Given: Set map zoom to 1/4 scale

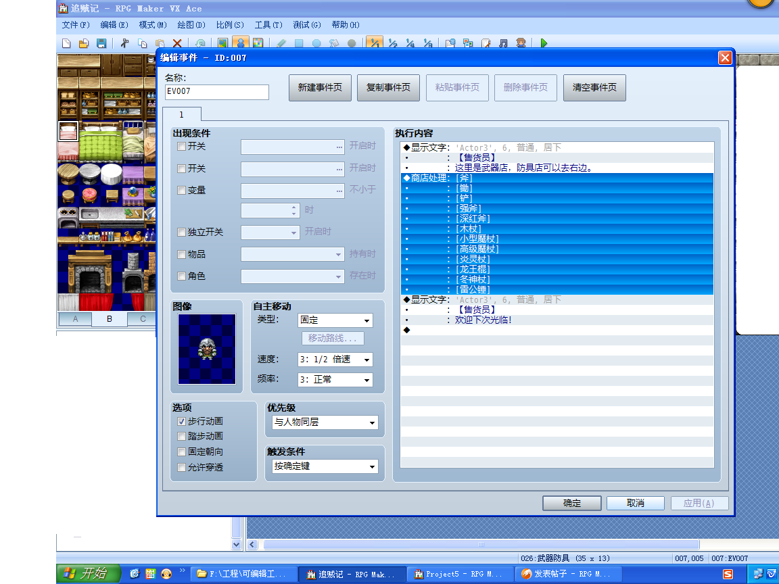Looking at the screenshot, I should coord(410,43).
